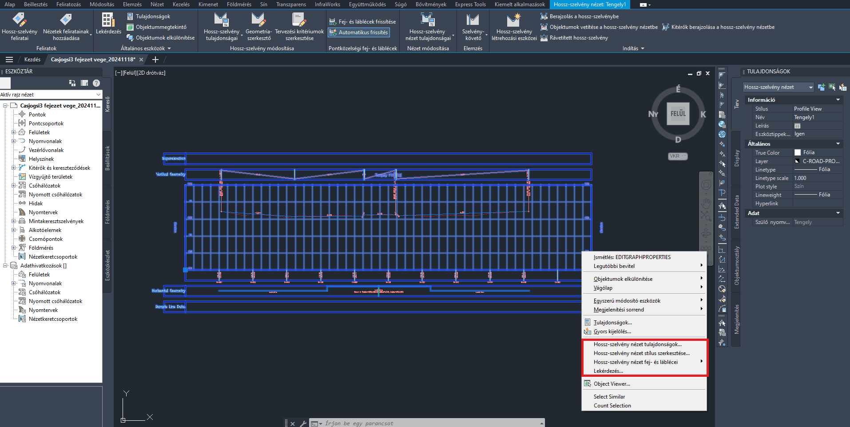The width and height of the screenshot is (850, 427).
Task: Expand the Csőhálózatok tree node
Action: (x=13, y=186)
